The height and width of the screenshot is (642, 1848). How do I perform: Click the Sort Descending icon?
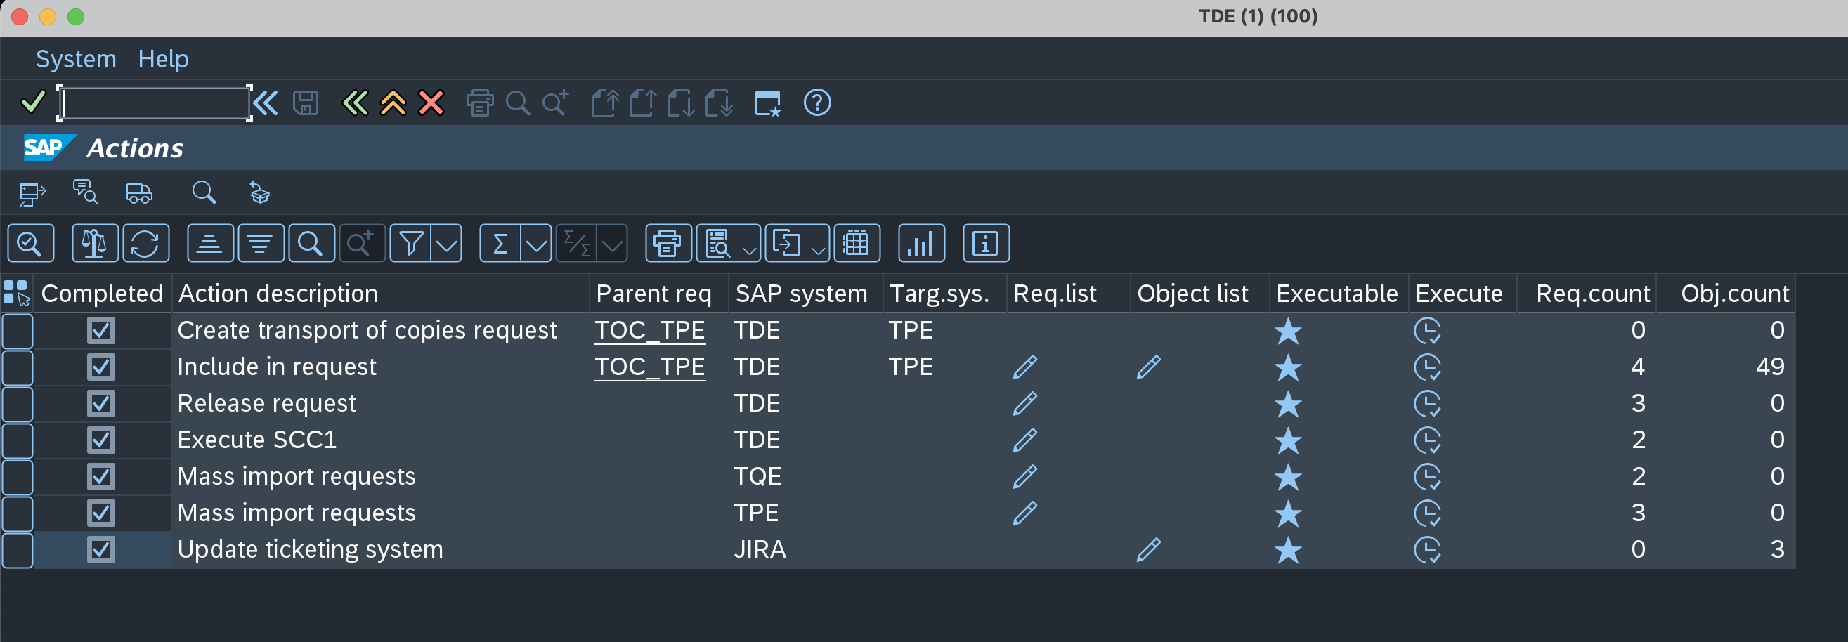(261, 244)
